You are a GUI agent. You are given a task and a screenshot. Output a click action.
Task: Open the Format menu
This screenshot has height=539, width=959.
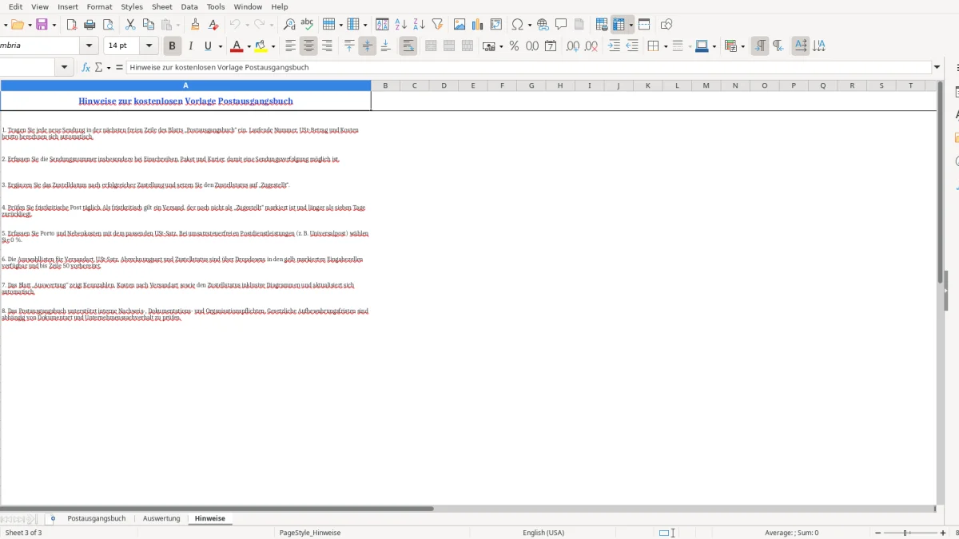100,6
